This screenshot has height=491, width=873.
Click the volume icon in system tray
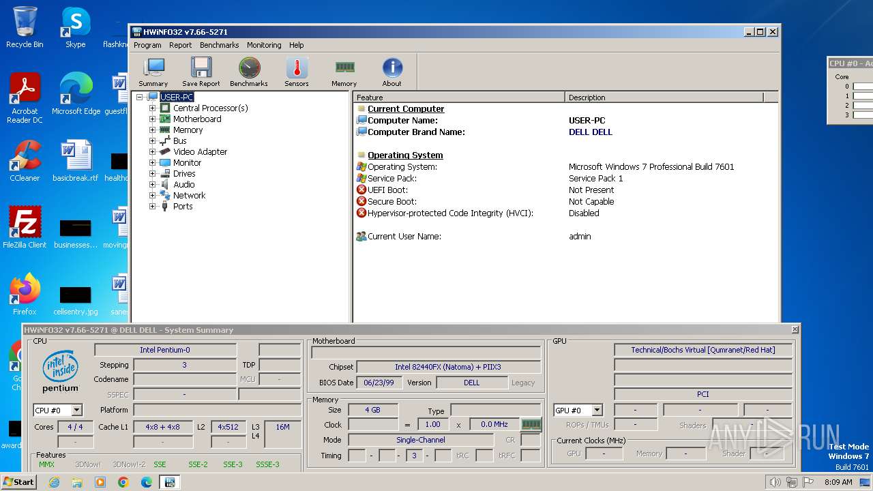point(775,482)
